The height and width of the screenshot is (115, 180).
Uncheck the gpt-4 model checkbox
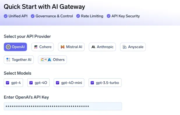[x=8, y=83]
